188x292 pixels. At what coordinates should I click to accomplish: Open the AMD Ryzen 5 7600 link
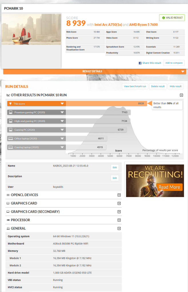(x=143, y=25)
